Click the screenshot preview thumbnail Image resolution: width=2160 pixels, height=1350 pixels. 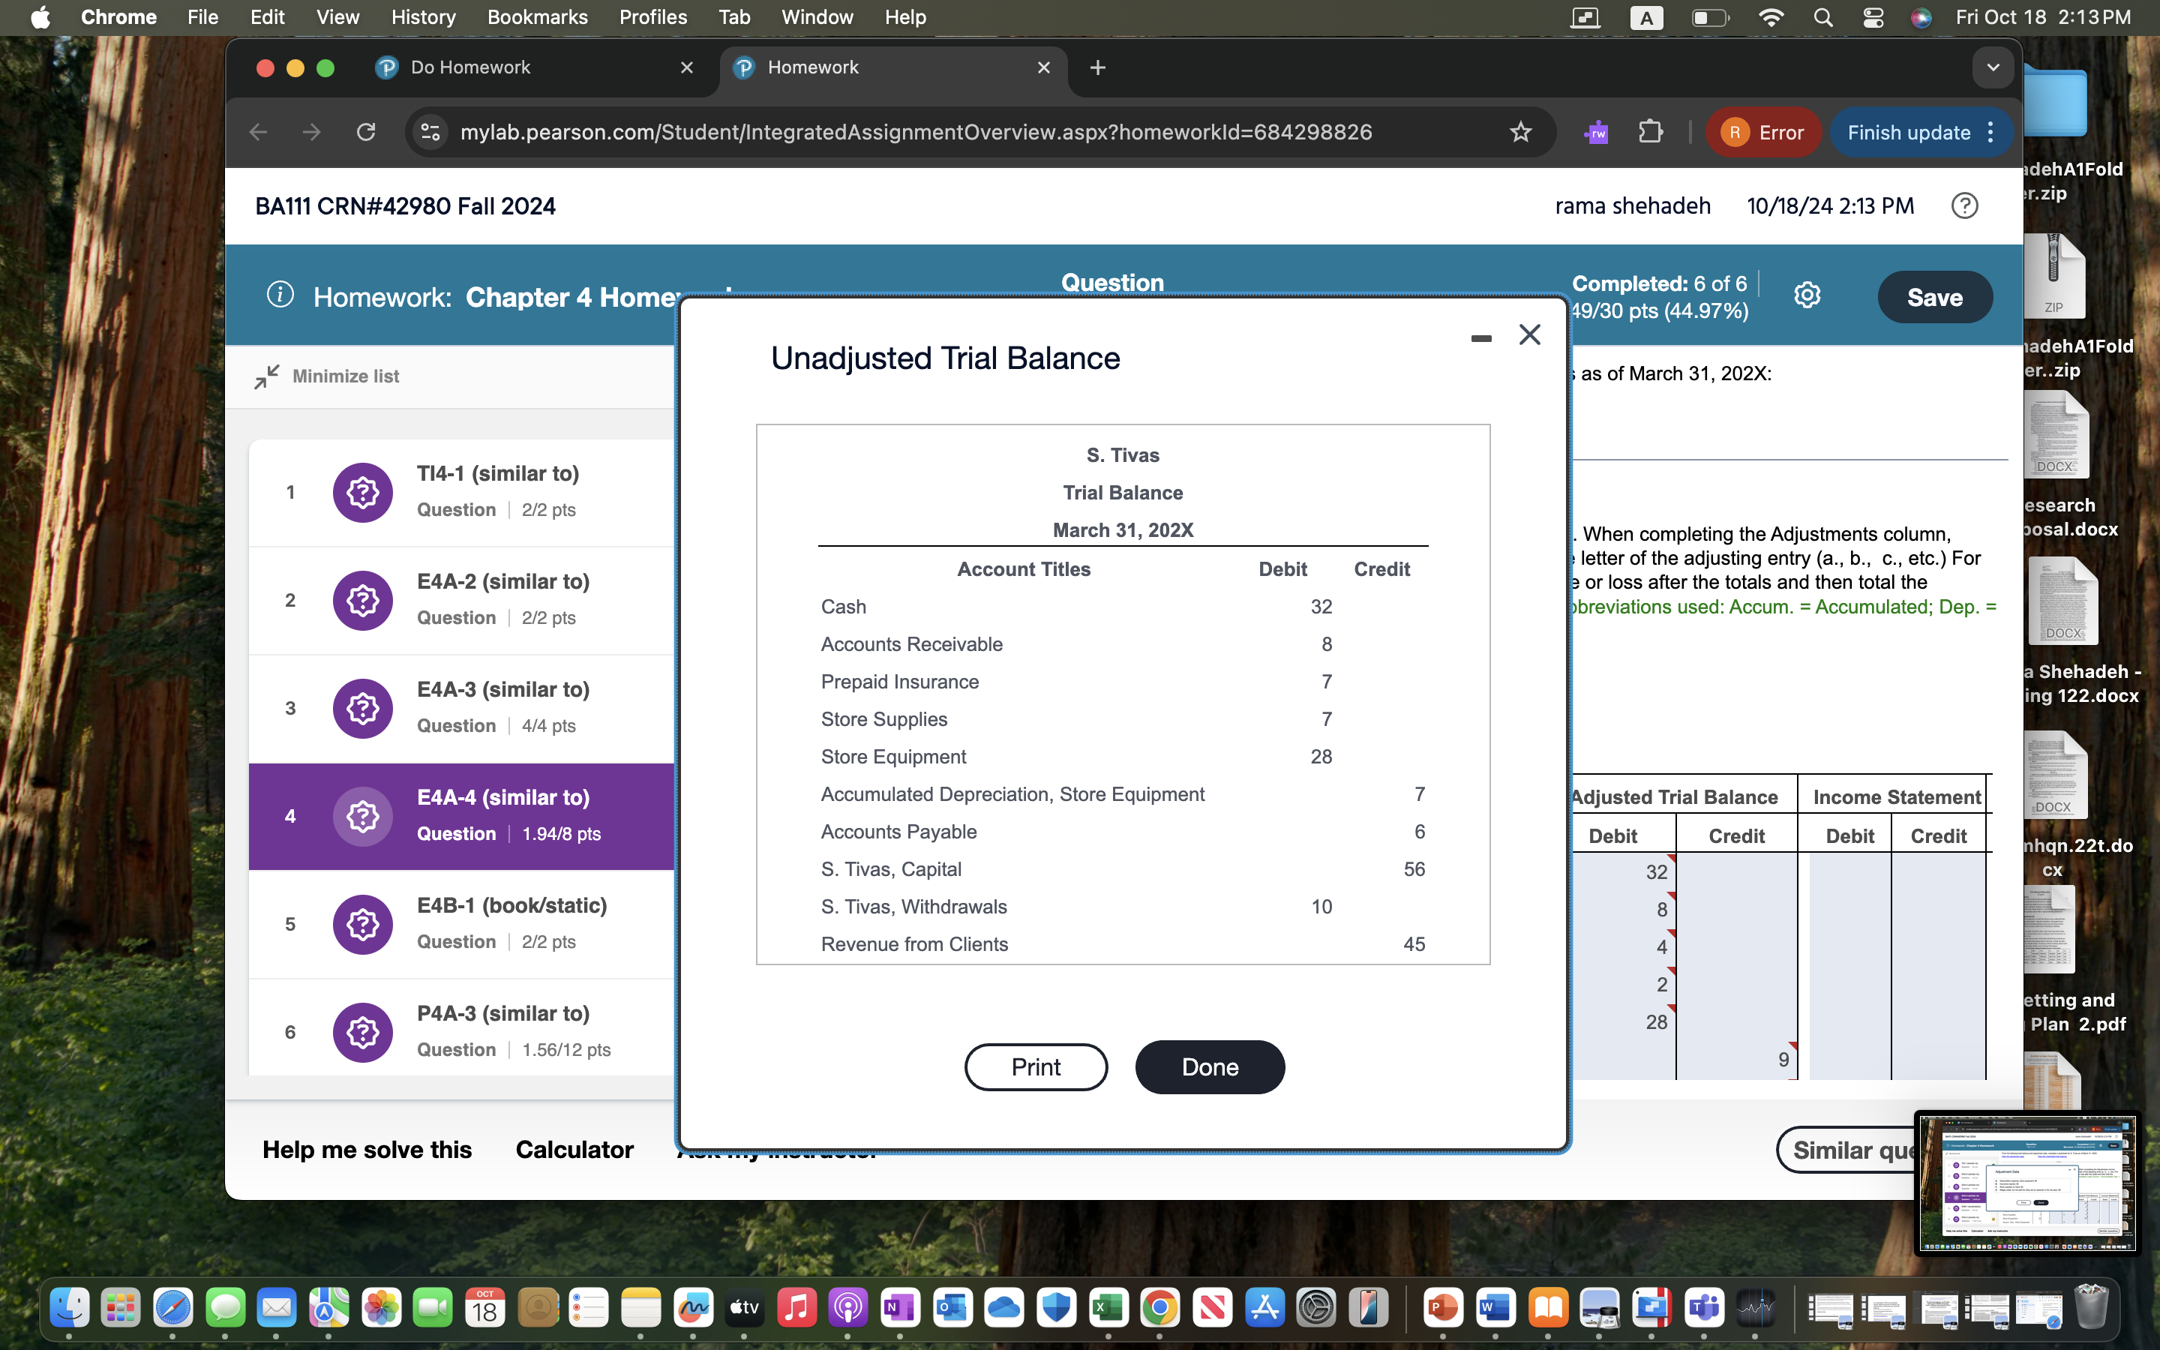[x=2026, y=1183]
